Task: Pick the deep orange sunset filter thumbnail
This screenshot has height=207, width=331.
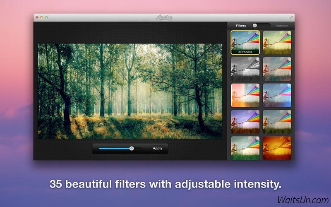Action: pyautogui.click(x=277, y=148)
